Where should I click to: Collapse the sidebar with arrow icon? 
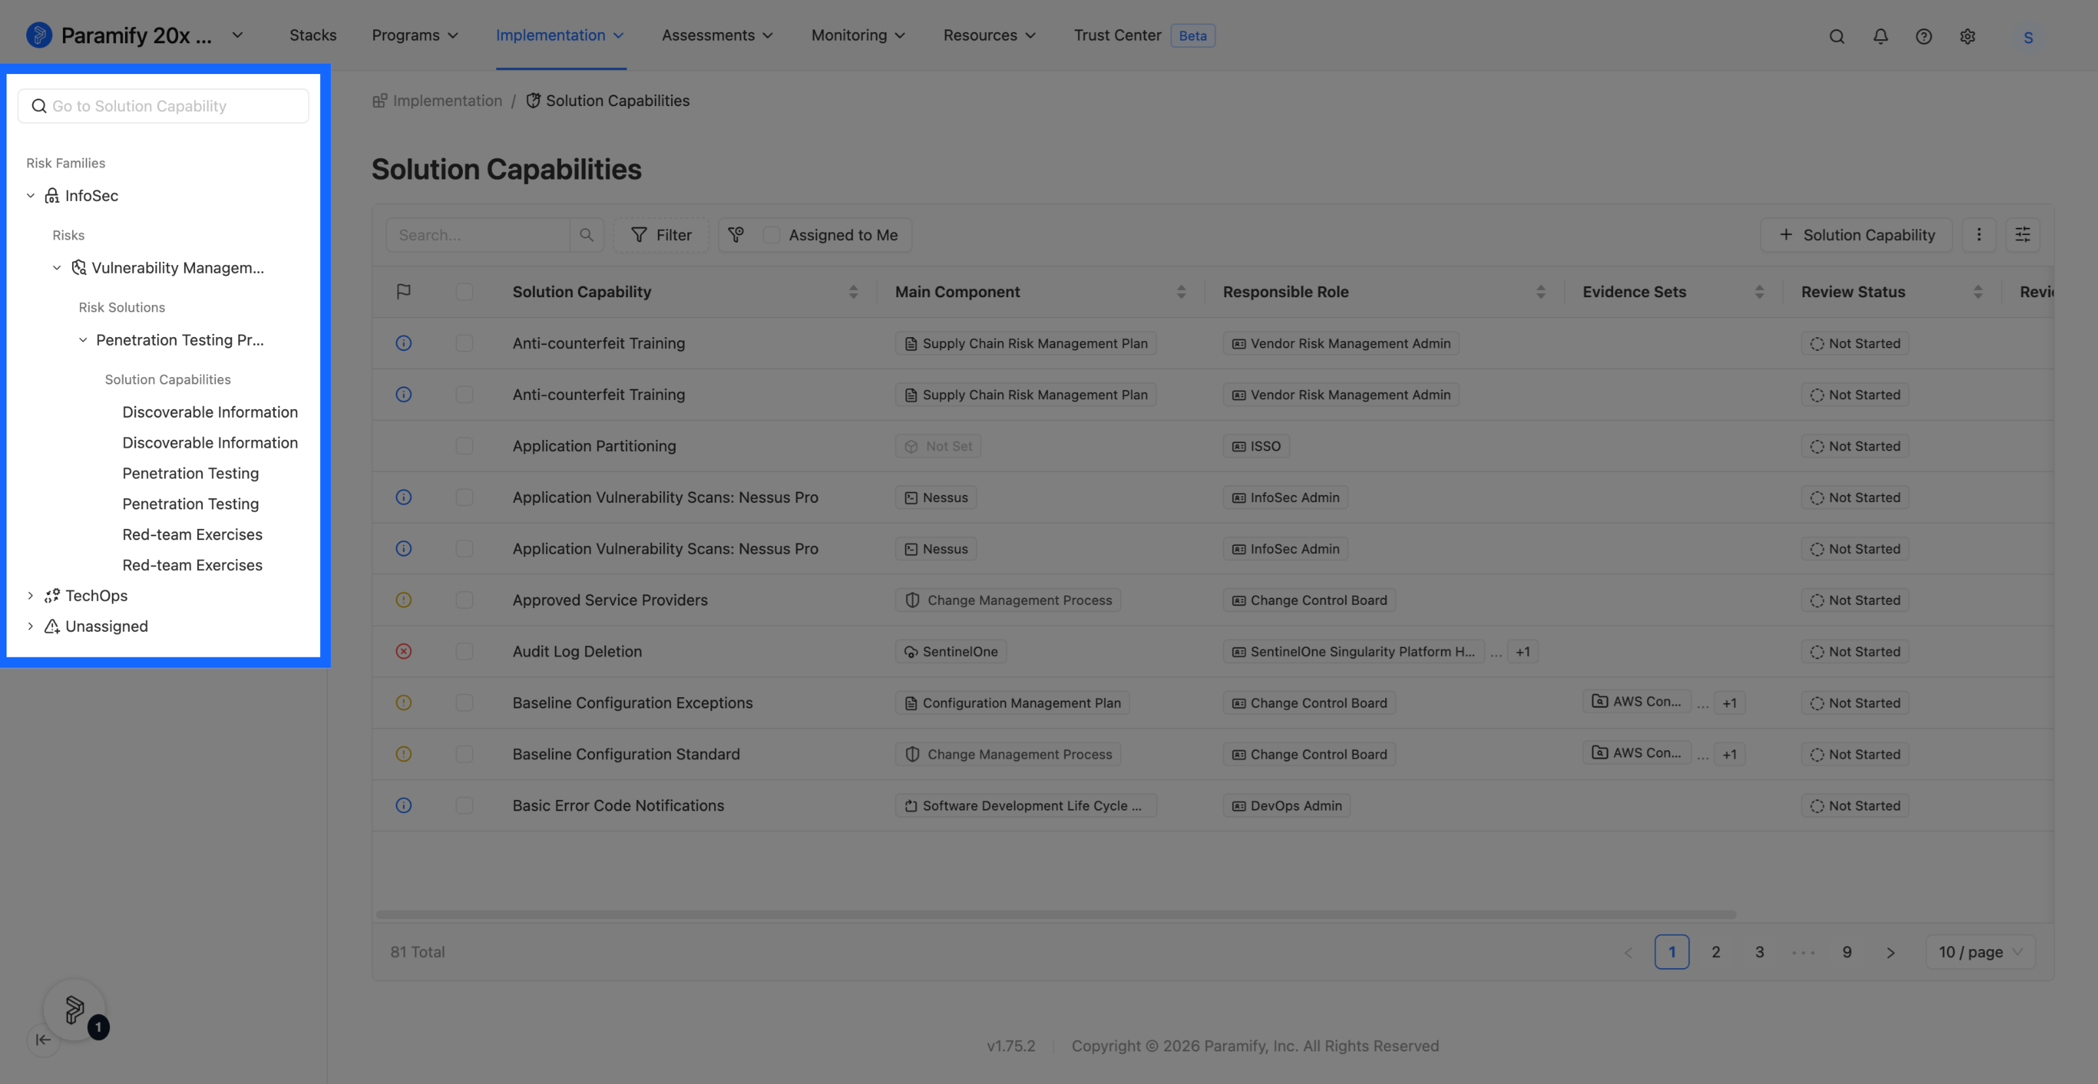pyautogui.click(x=43, y=1040)
